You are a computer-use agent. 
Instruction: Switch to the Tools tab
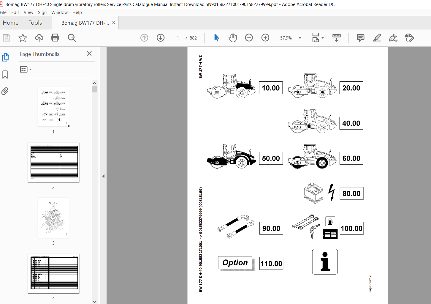click(35, 23)
